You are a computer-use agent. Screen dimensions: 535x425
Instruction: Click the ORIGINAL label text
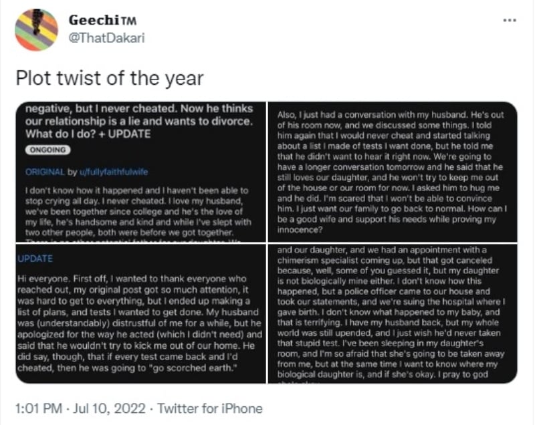[45, 172]
